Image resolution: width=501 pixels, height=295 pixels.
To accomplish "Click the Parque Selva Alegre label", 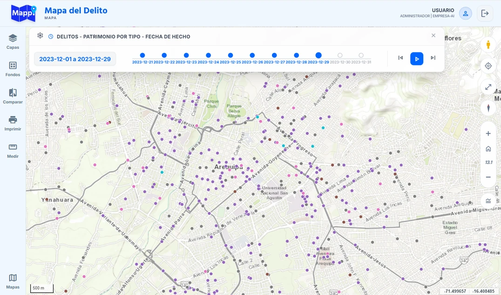I will click(x=234, y=111).
